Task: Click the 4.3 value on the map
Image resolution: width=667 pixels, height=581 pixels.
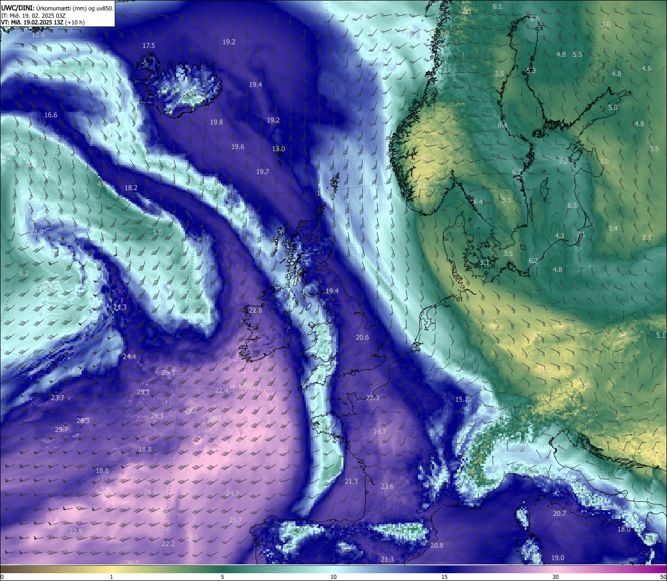Action: coord(559,236)
